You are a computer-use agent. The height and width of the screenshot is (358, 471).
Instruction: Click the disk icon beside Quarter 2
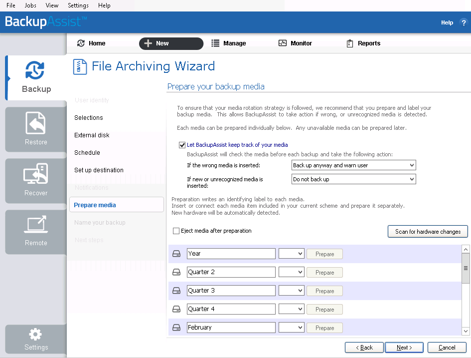tap(176, 272)
